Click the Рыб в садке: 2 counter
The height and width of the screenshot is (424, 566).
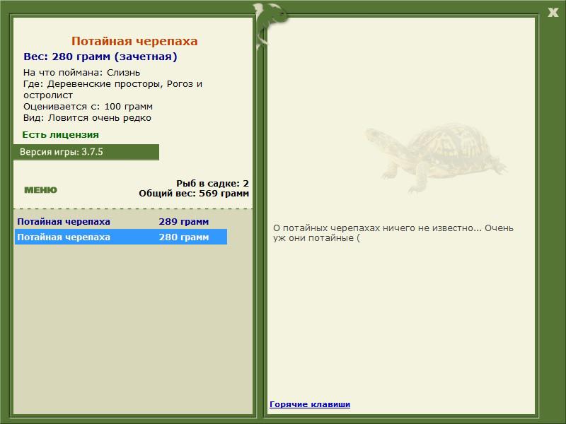point(212,183)
